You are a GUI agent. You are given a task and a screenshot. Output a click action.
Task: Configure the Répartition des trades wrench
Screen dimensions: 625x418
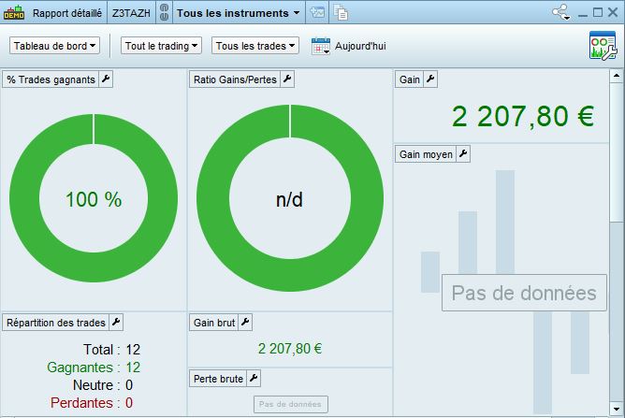[116, 322]
